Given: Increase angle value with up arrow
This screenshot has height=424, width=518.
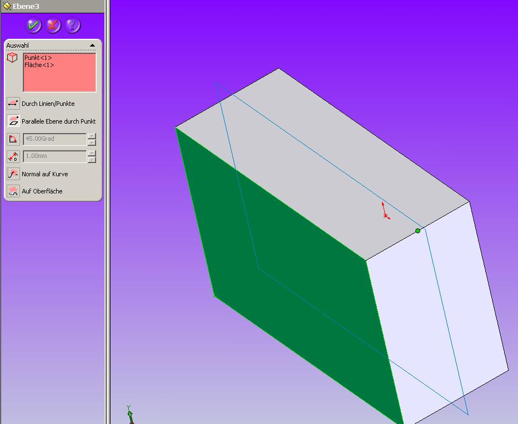Looking at the screenshot, I should tap(92, 136).
